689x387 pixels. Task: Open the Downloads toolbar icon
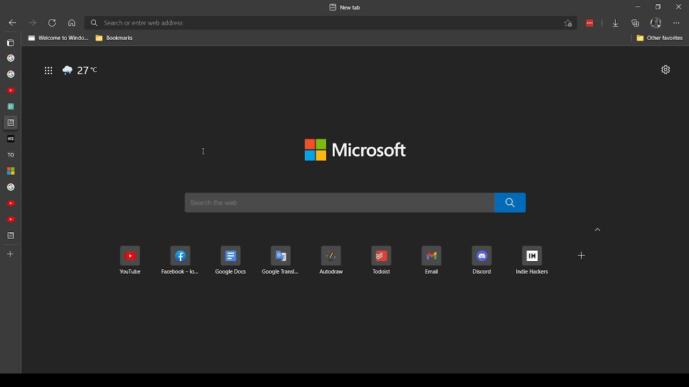[x=616, y=23]
